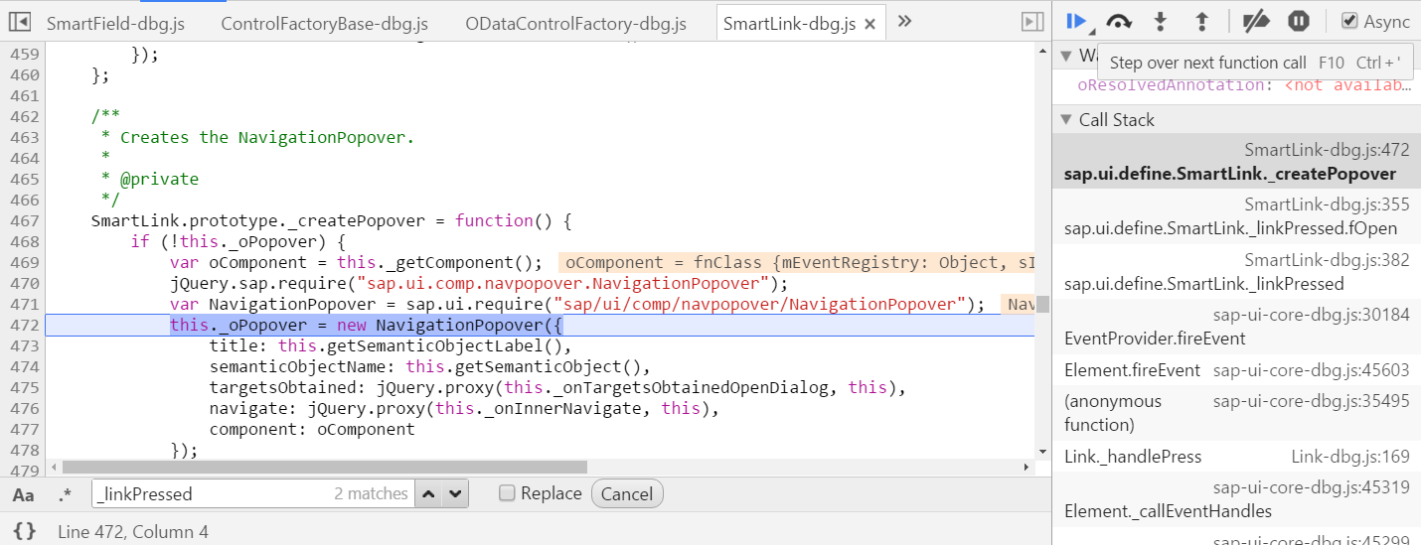Pretty print with curly braces icon
Image resolution: width=1421 pixels, height=545 pixels.
pyautogui.click(x=25, y=531)
